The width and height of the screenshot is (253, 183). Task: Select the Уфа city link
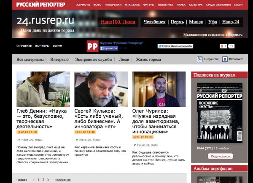[x=213, y=22]
